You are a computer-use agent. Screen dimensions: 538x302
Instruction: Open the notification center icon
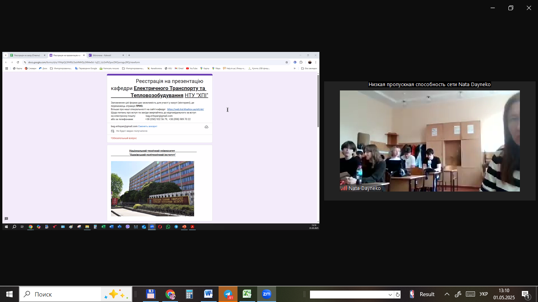tap(525, 295)
